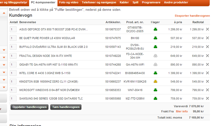Click article number 5010675337
This screenshot has width=220, height=126.
coord(113,29)
